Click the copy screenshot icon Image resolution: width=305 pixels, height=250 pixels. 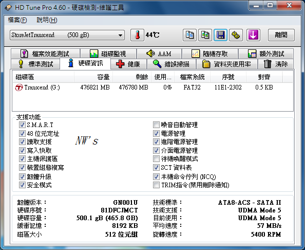point(205,35)
